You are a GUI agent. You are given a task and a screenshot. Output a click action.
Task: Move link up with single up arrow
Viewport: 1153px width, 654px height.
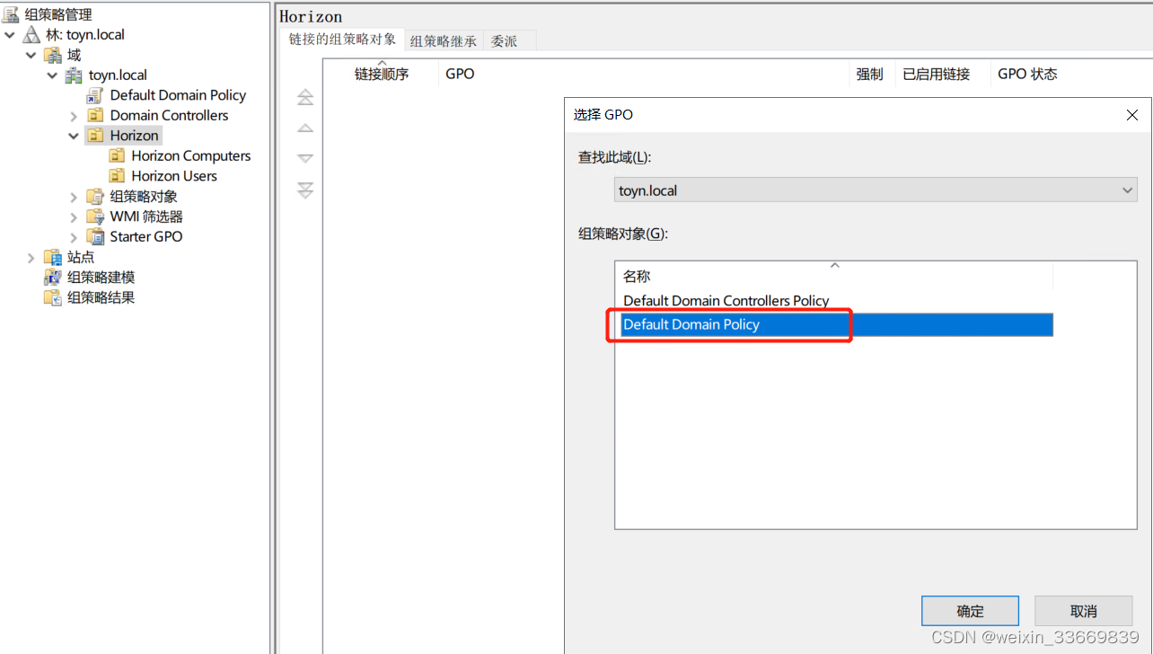pos(305,128)
